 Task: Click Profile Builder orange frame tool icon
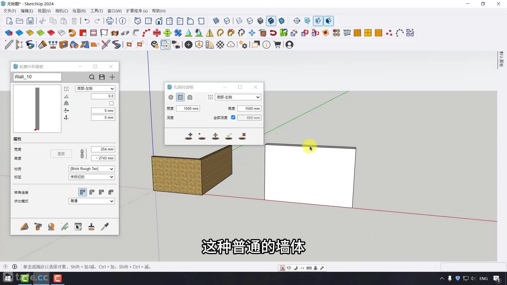point(64,45)
